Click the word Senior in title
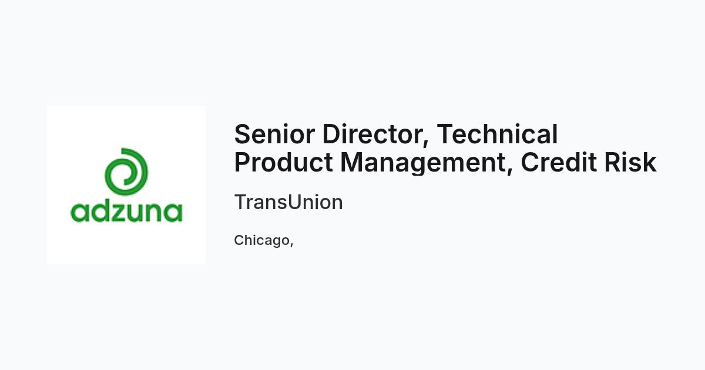The height and width of the screenshot is (370, 705). click(274, 134)
